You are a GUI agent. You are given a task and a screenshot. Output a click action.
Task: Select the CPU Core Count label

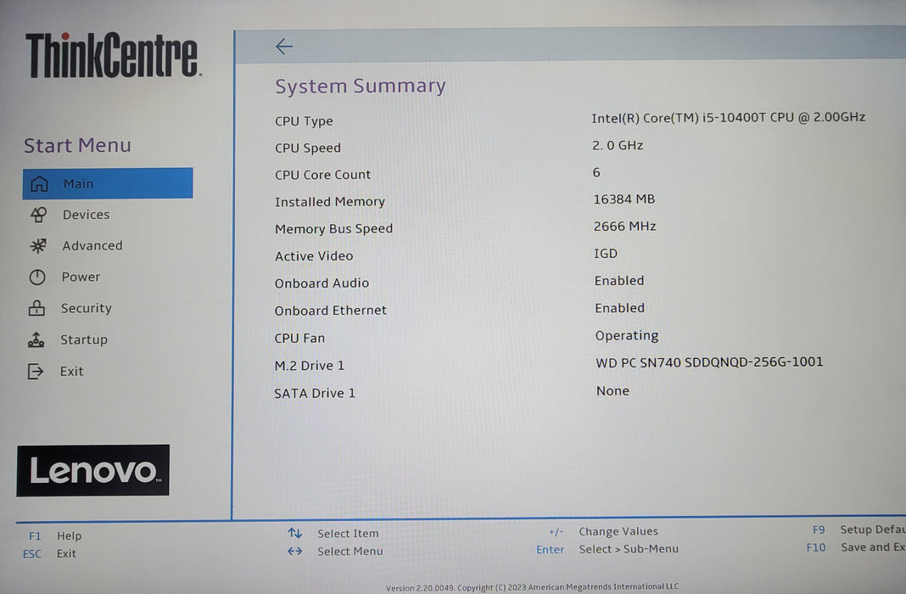323,175
